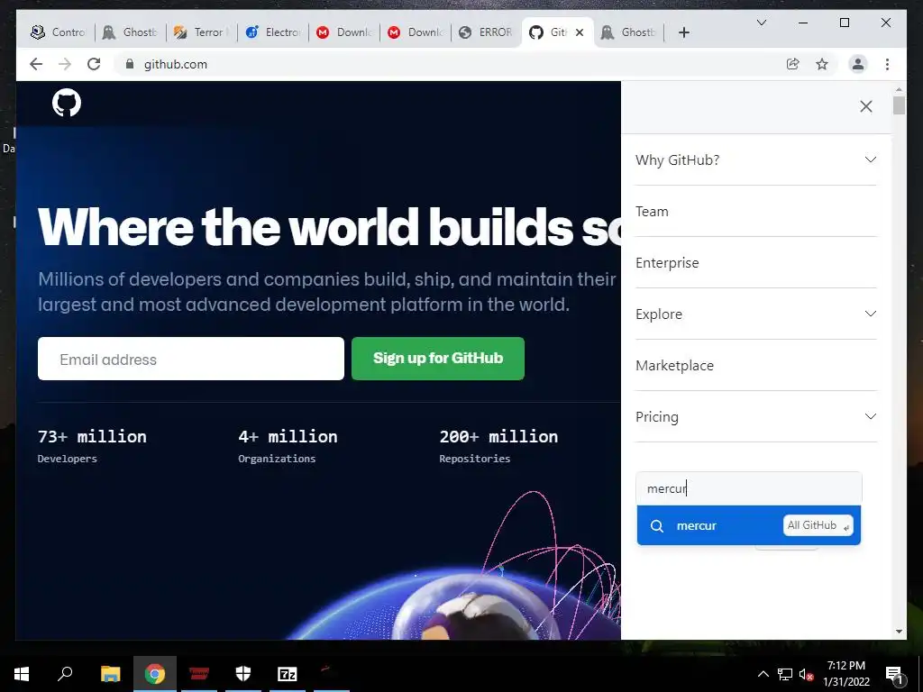Click the GitHub Octocat logo
Viewport: 923px width, 692px height.
pos(67,103)
